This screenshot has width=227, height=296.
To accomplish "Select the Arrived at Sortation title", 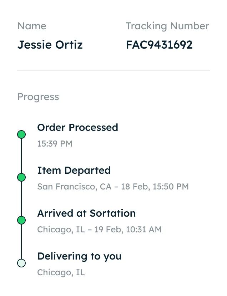I will [x=86, y=213].
